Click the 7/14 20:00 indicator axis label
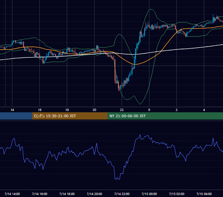This screenshot has width=223, height=197. point(94,194)
